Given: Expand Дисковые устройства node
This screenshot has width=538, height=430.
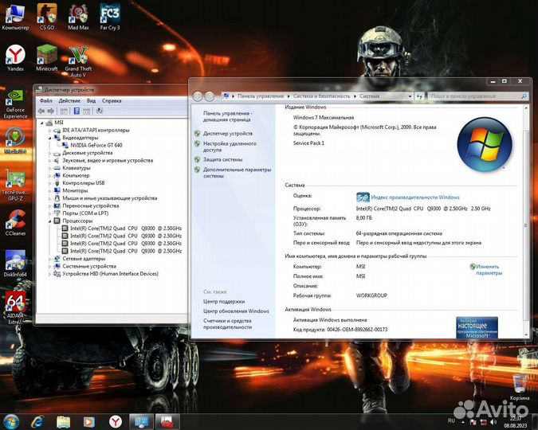Looking at the screenshot, I should [49, 153].
